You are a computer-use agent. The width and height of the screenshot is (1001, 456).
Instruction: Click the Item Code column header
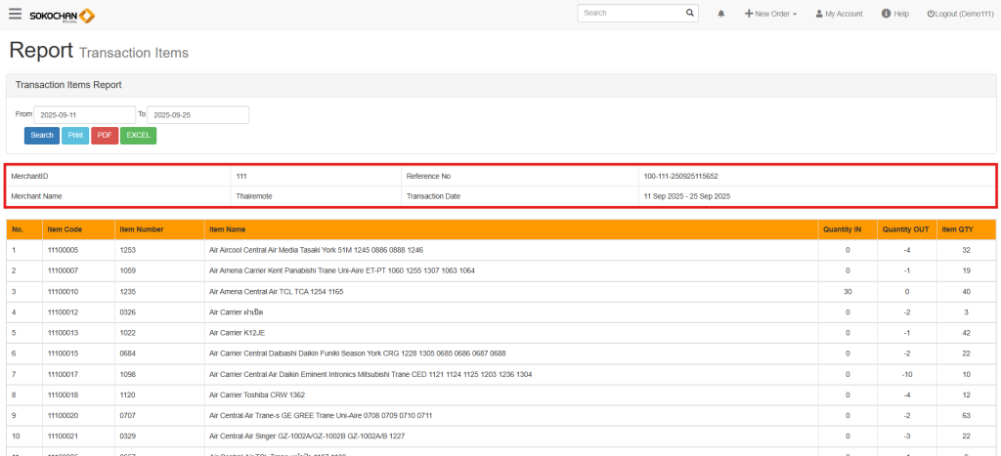point(65,229)
